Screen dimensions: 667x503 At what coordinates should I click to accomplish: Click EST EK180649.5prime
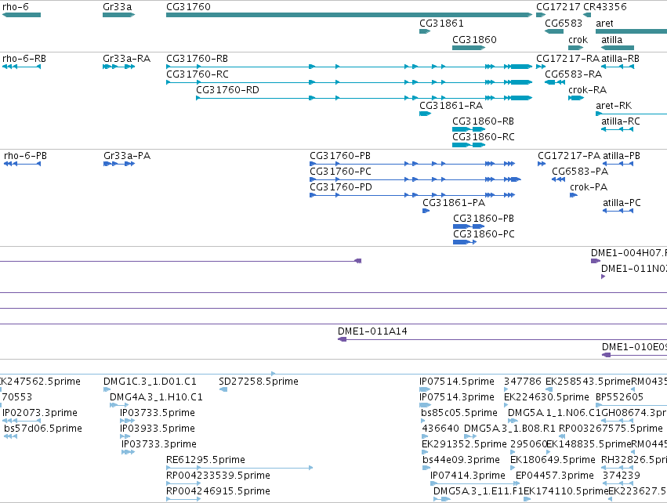click(553, 460)
